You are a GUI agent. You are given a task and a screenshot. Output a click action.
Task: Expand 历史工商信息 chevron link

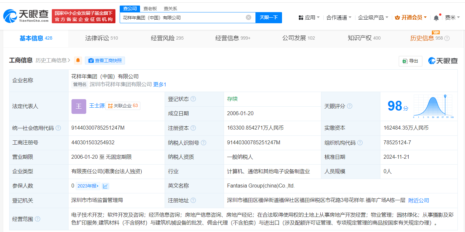pos(53,60)
